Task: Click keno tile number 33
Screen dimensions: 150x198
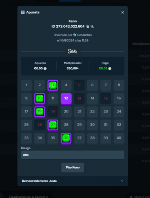Action: click(x=27, y=138)
